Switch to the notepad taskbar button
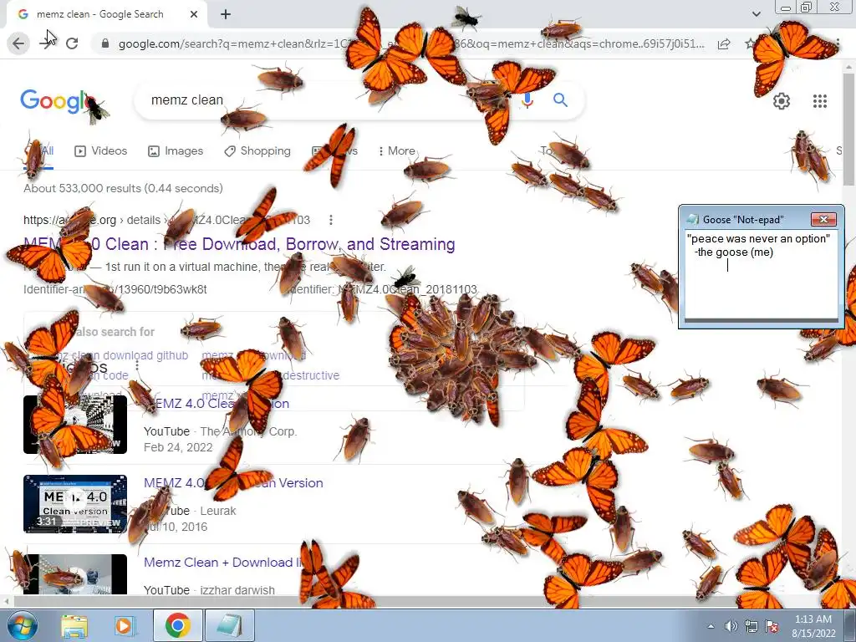Image resolution: width=856 pixels, height=642 pixels. pyautogui.click(x=230, y=625)
